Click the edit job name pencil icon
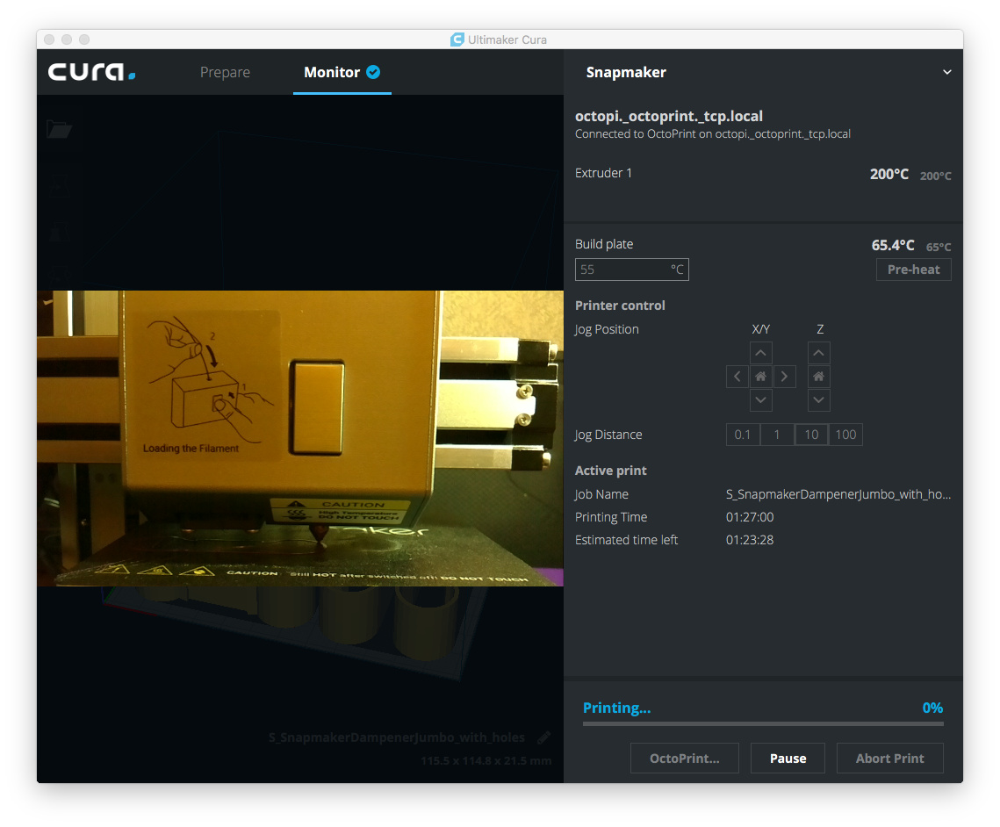This screenshot has height=827, width=1000. tap(543, 737)
